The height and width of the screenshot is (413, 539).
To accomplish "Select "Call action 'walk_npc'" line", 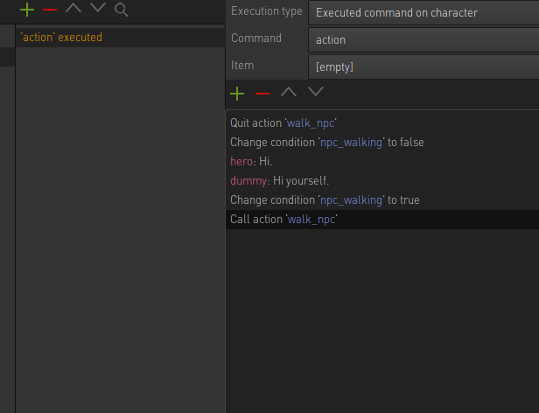I will pos(382,220).
